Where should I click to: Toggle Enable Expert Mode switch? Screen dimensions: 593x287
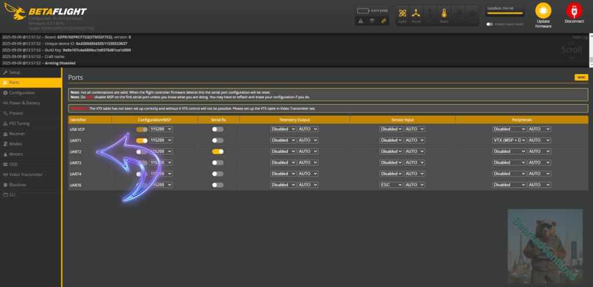490,24
